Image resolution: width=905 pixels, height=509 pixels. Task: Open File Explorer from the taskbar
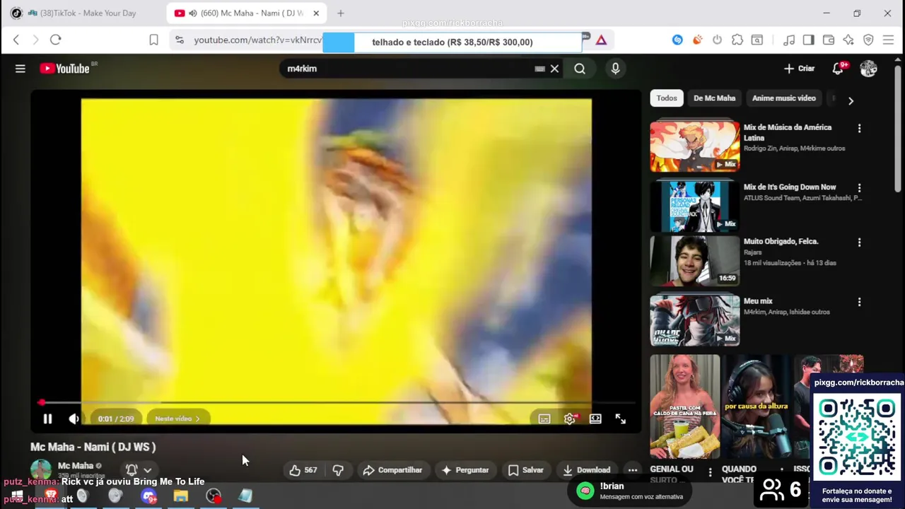point(181,496)
